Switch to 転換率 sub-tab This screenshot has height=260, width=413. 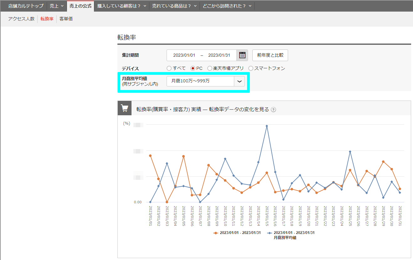pyautogui.click(x=47, y=19)
